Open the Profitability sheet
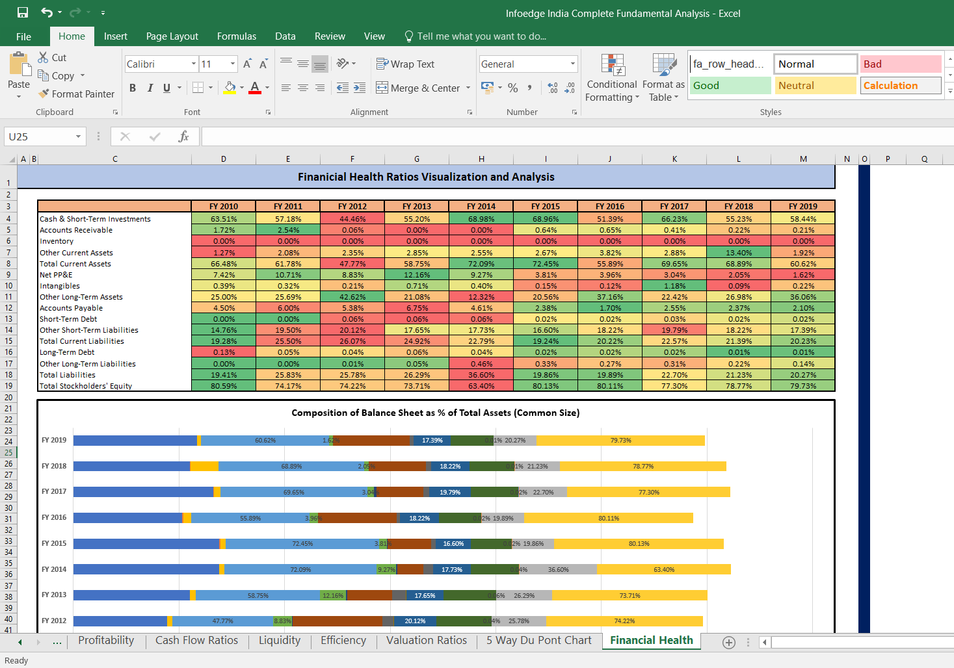 pos(106,640)
